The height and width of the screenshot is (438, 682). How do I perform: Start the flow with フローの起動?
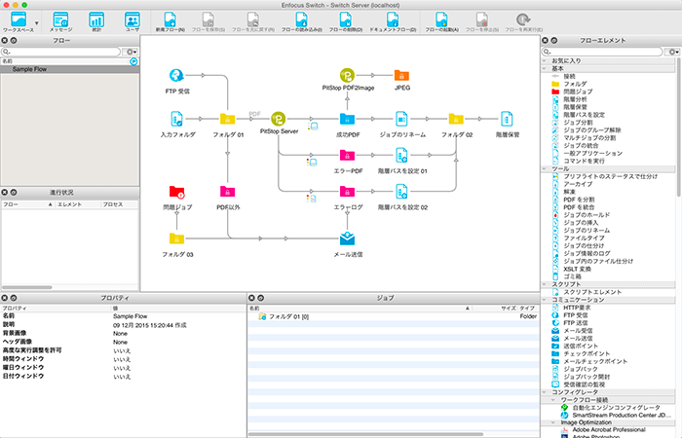[441, 20]
